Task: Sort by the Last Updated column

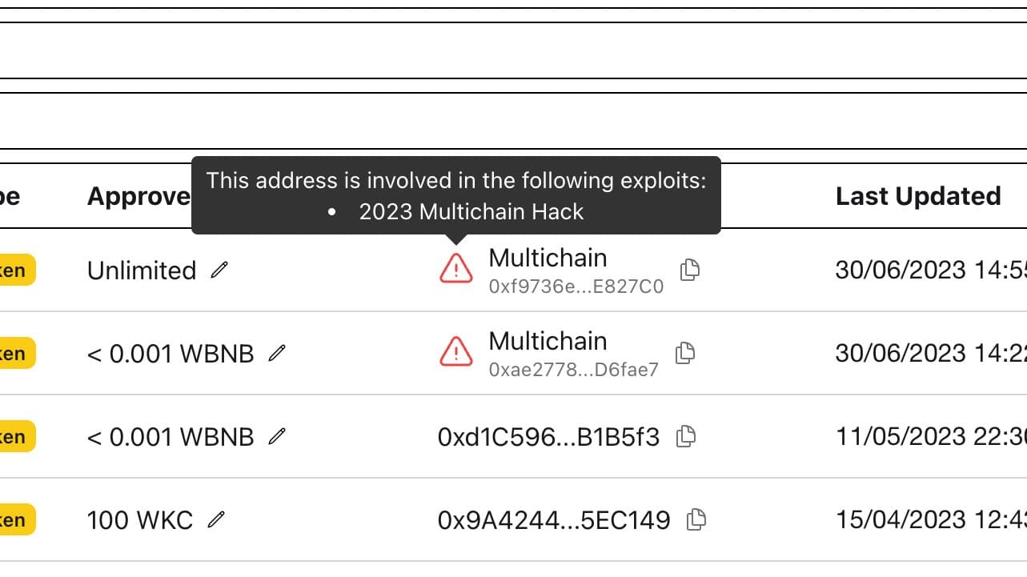Action: (x=918, y=195)
